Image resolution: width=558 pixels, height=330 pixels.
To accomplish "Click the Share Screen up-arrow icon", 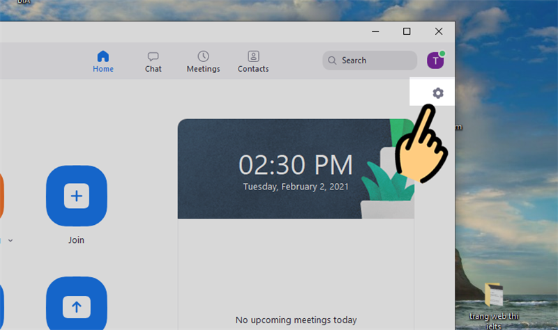I will (x=76, y=306).
